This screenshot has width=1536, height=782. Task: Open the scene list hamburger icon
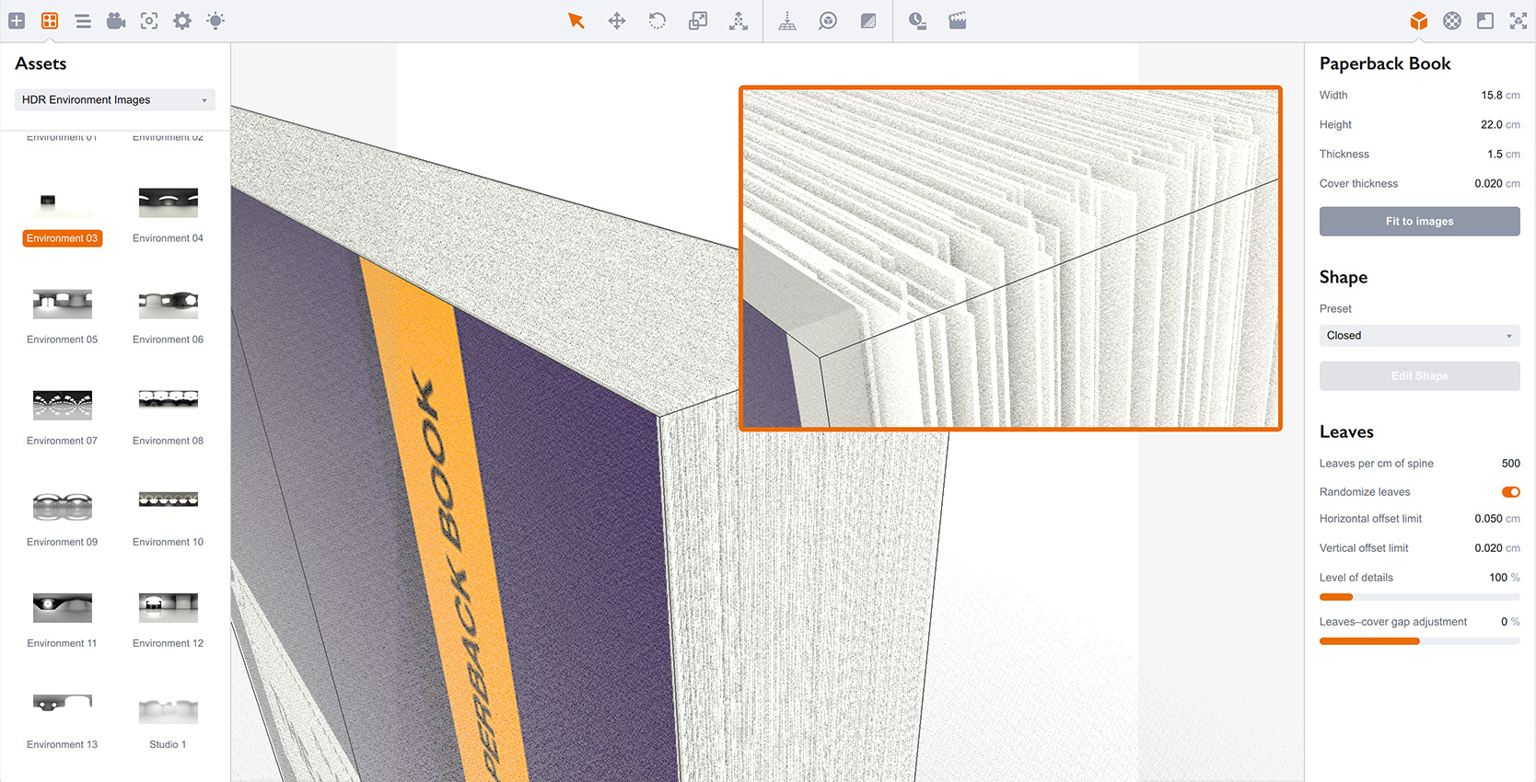pos(83,20)
